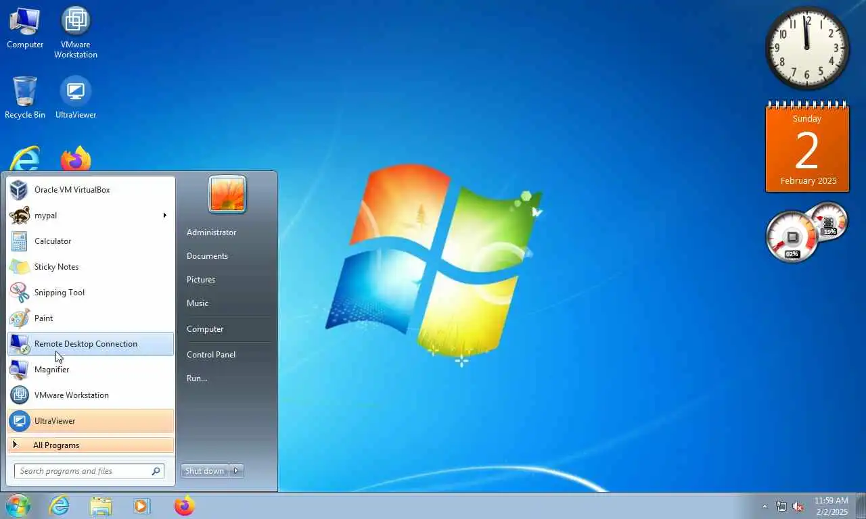Expand All Programs list
The width and height of the screenshot is (866, 519).
click(x=91, y=445)
